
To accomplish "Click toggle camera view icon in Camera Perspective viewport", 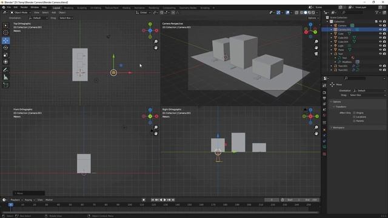I will tap(316, 54).
